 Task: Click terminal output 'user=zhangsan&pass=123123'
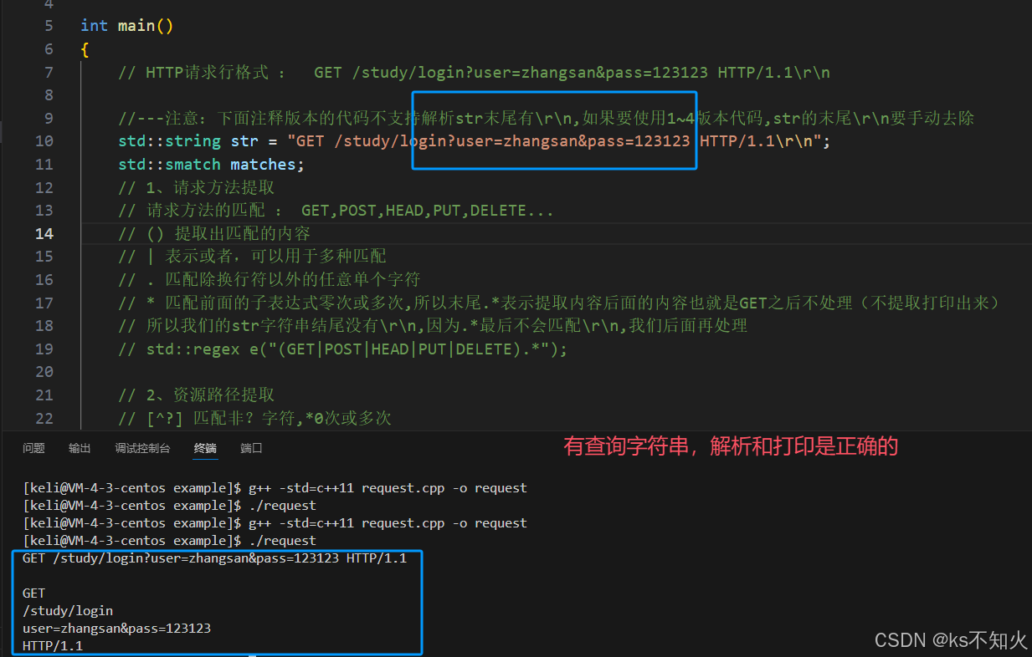coord(116,629)
